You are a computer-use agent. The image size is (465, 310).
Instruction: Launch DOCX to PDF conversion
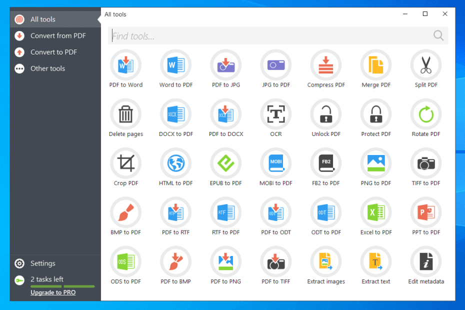[176, 114]
